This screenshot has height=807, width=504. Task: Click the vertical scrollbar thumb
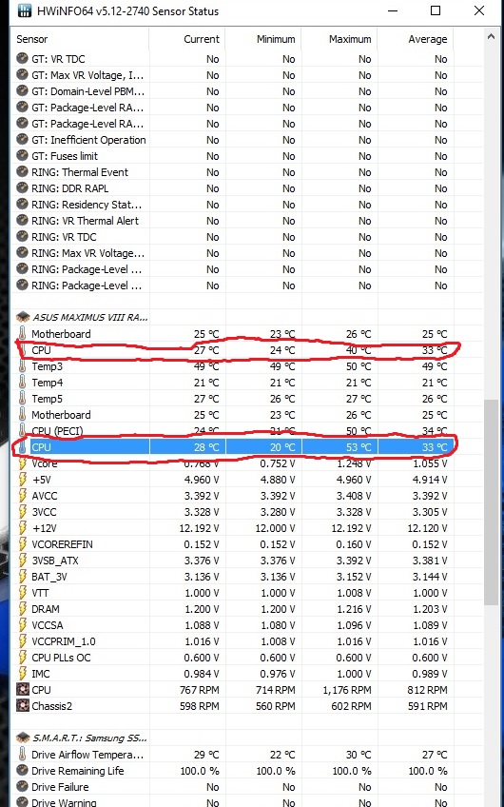[x=491, y=502]
